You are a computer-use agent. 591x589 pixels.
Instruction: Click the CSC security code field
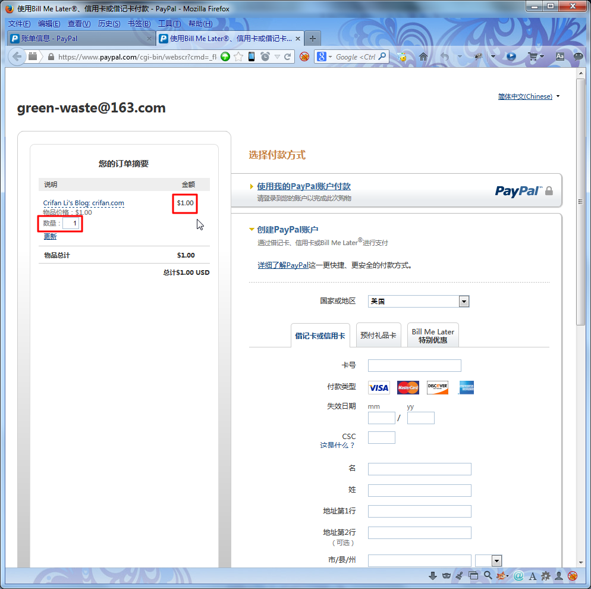click(382, 437)
